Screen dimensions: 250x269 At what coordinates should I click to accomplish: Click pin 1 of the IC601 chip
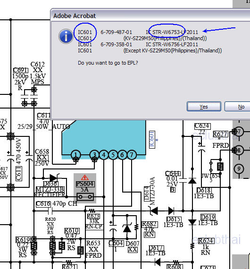(x=76, y=155)
